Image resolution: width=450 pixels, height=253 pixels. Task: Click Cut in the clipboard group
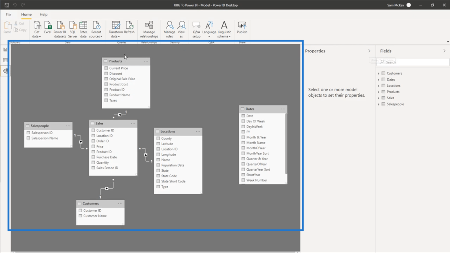click(19, 24)
